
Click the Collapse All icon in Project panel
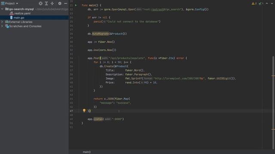(x=52, y=3)
